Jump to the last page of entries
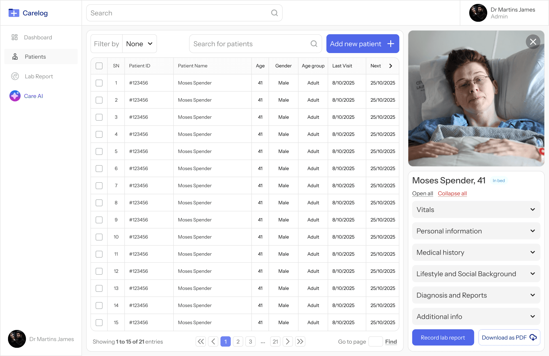 click(x=300, y=341)
